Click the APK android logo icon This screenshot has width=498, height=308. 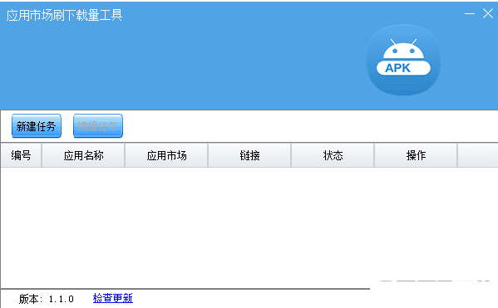403,60
